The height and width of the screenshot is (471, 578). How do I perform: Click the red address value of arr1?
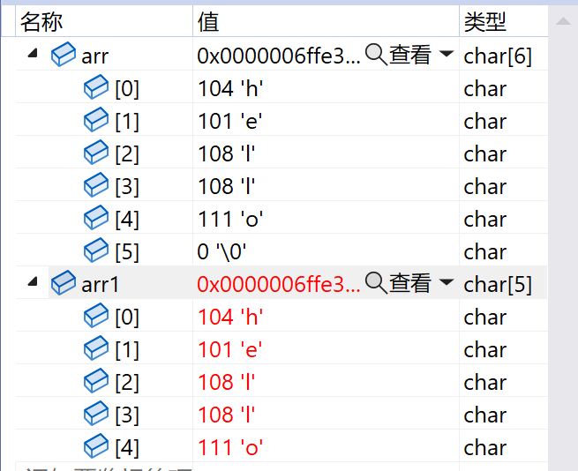coord(279,285)
